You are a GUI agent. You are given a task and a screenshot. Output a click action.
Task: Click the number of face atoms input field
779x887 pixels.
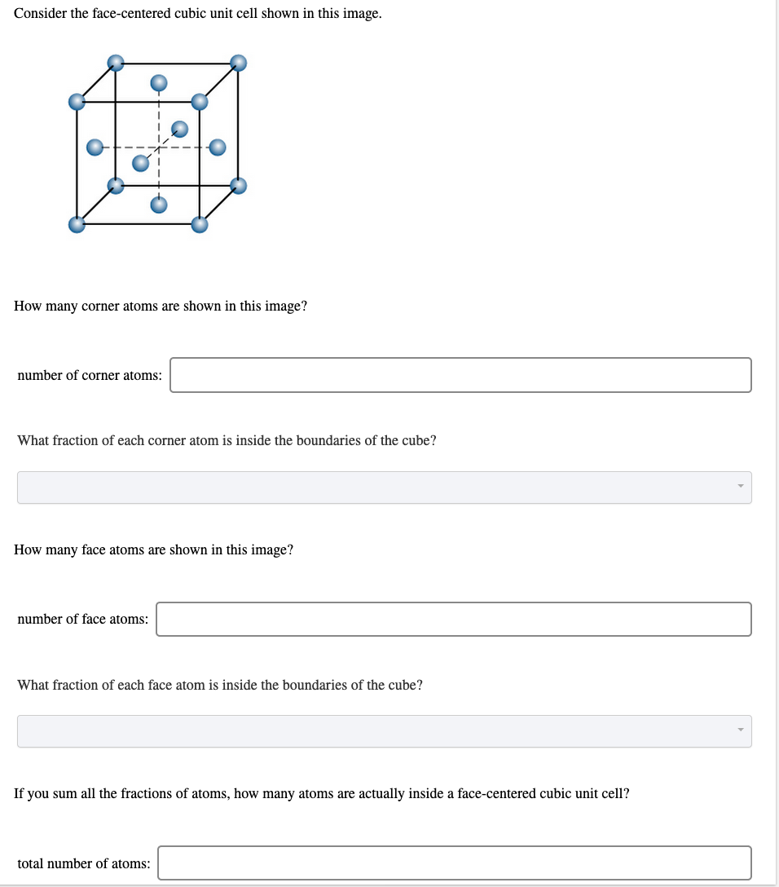click(x=454, y=619)
